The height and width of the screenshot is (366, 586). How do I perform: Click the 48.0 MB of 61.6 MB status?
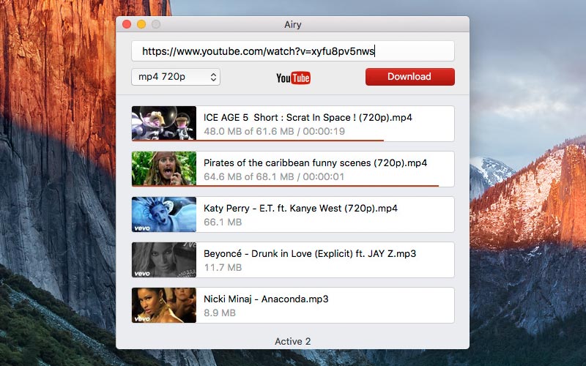point(274,132)
